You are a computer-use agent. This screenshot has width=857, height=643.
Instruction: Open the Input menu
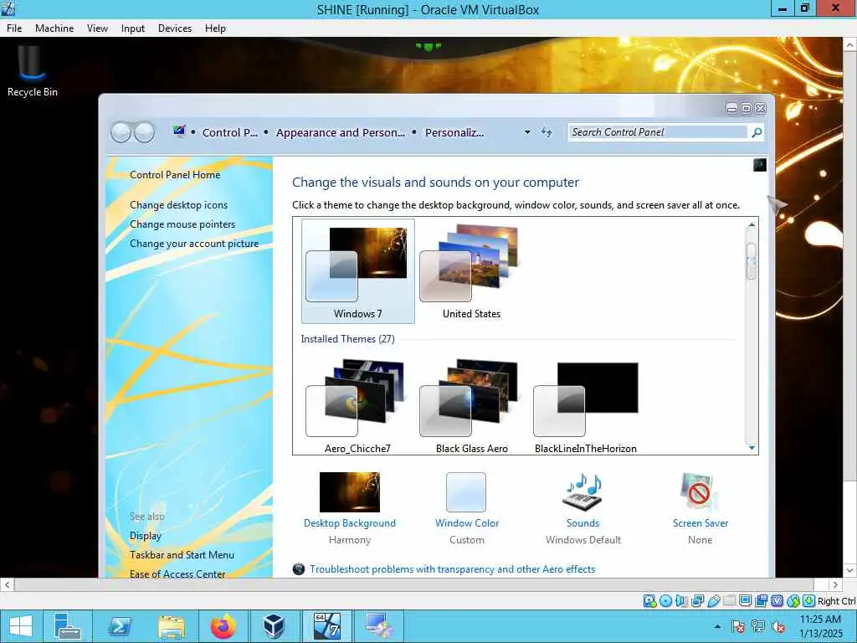(133, 28)
